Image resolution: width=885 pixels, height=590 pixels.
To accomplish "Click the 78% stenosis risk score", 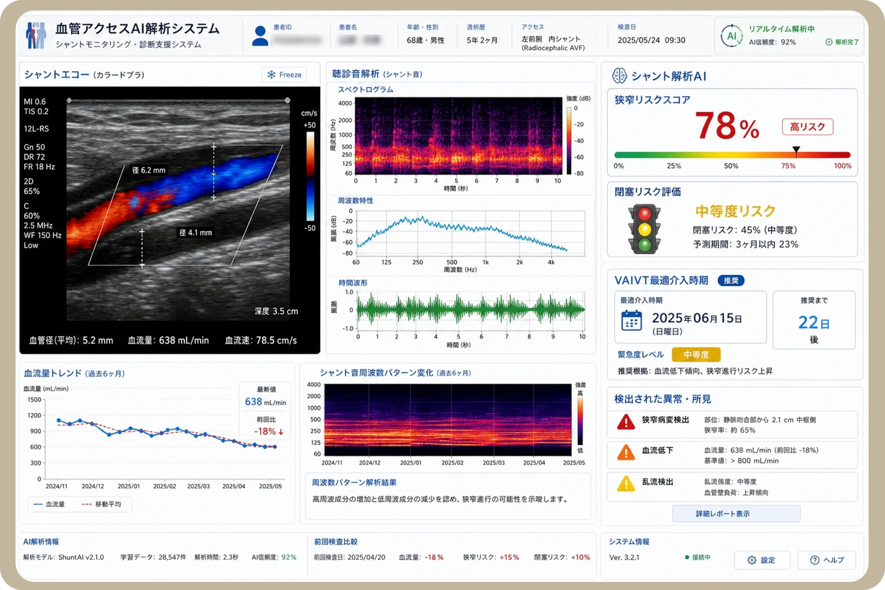I will coord(727,125).
